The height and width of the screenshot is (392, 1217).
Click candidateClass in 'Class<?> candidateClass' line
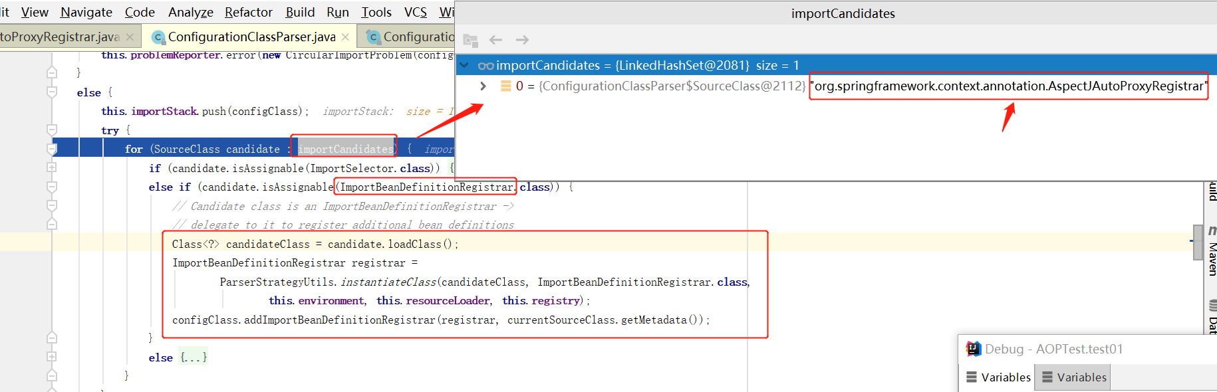pos(268,244)
